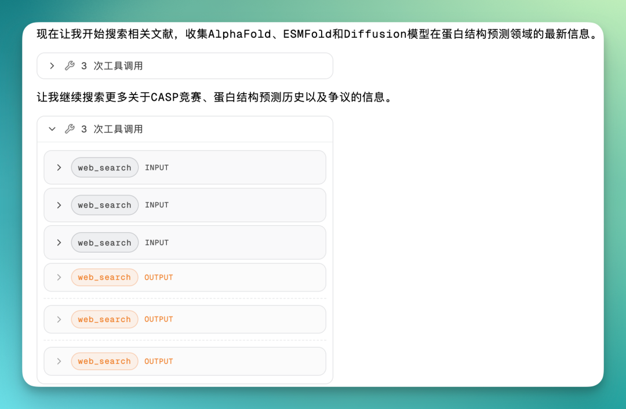Click the OUTPUT label in the first orange row
Image resolution: width=626 pixels, height=409 pixels.
click(158, 277)
